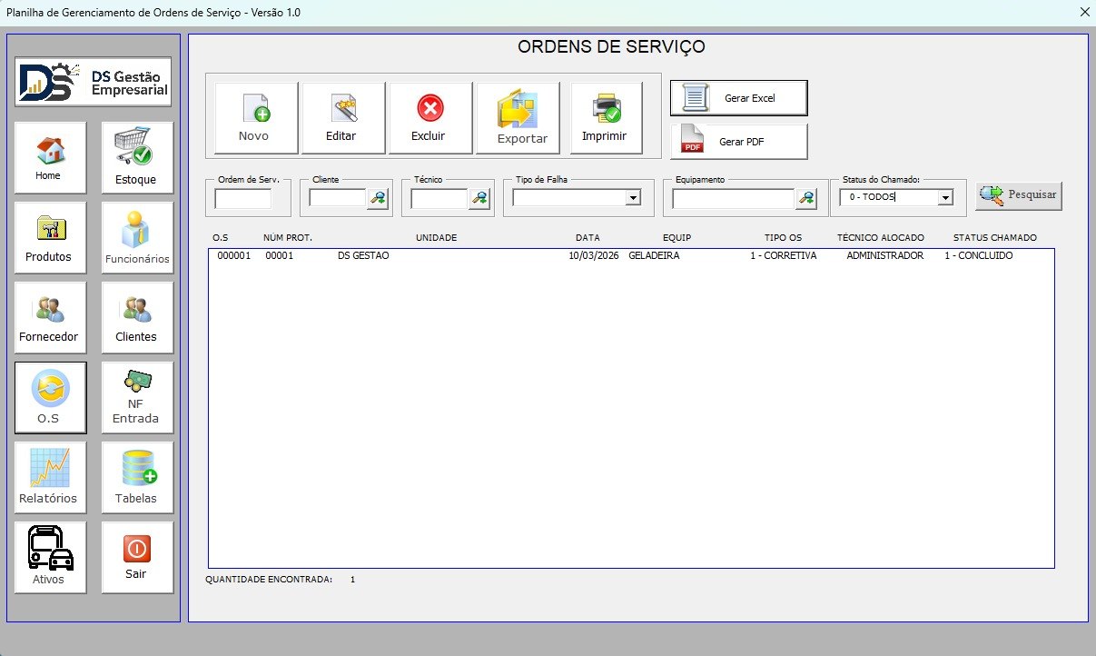Viewport: 1096px width, 656px height.
Task: Open the Tabelas database module
Action: [x=137, y=477]
